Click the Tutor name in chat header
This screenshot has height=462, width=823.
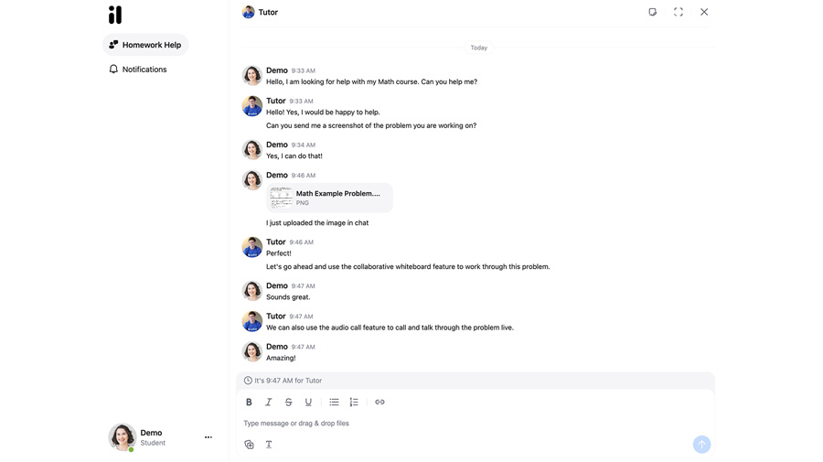(x=268, y=12)
